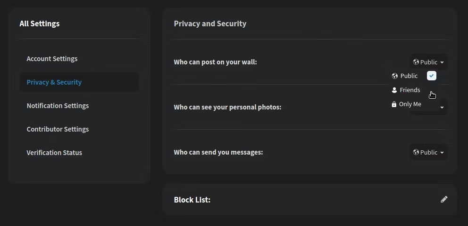Expand the wall post privacy dropdown arrow
The width and height of the screenshot is (468, 226).
[x=442, y=62]
